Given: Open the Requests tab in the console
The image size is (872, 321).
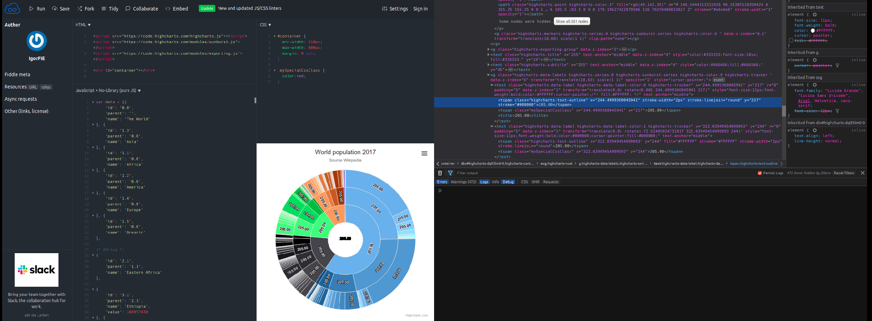Looking at the screenshot, I should tap(551, 181).
